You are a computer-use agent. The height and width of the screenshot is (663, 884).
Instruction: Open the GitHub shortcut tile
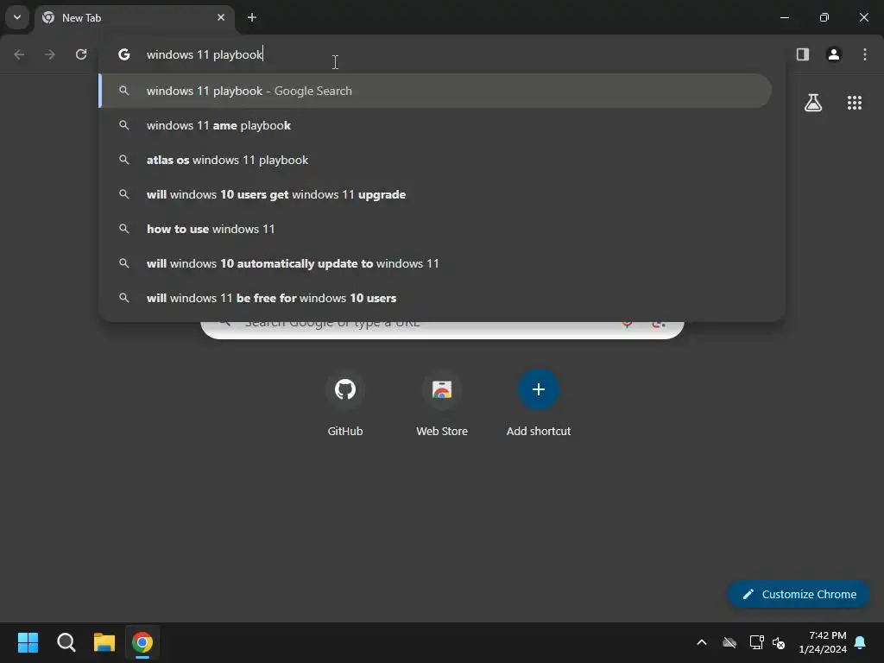click(x=345, y=404)
